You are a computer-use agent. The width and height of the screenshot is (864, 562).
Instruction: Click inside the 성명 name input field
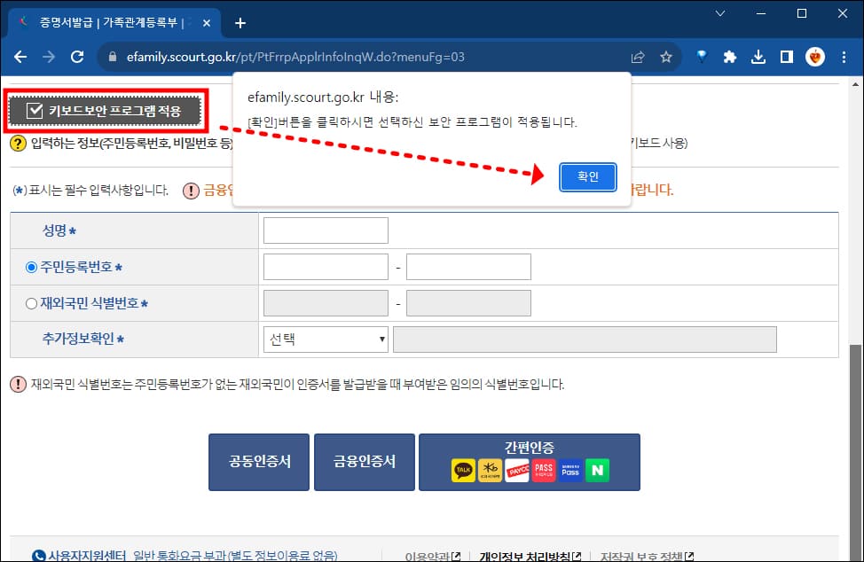[325, 230]
